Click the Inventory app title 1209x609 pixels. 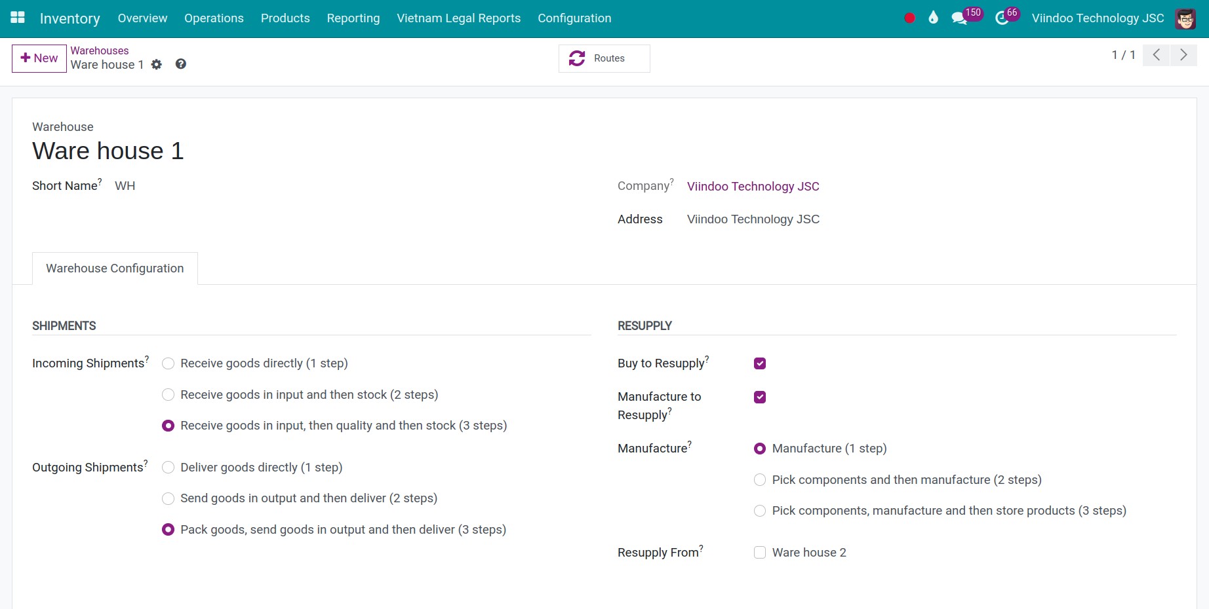tap(70, 18)
